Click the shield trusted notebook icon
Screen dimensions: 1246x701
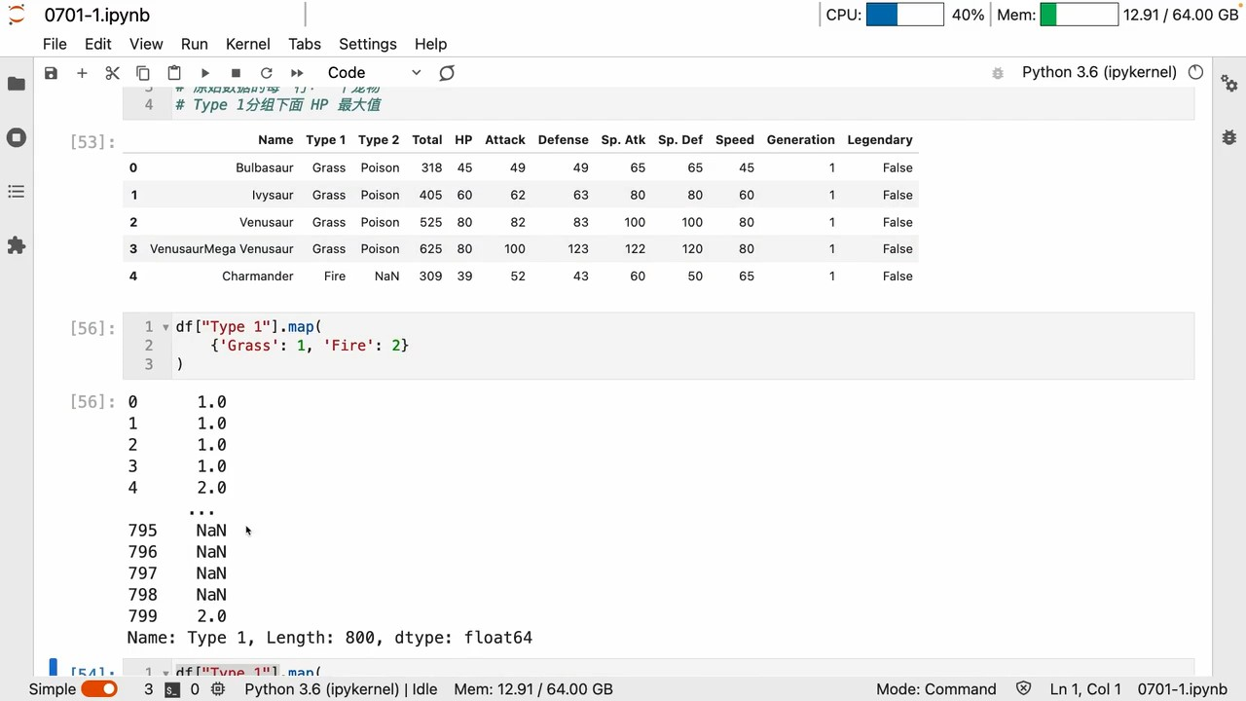[1023, 689]
